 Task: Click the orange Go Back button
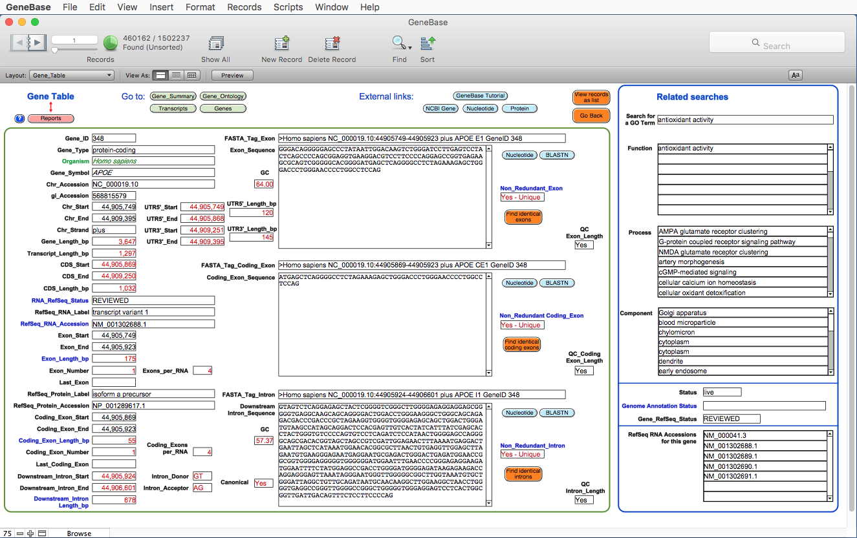[591, 116]
